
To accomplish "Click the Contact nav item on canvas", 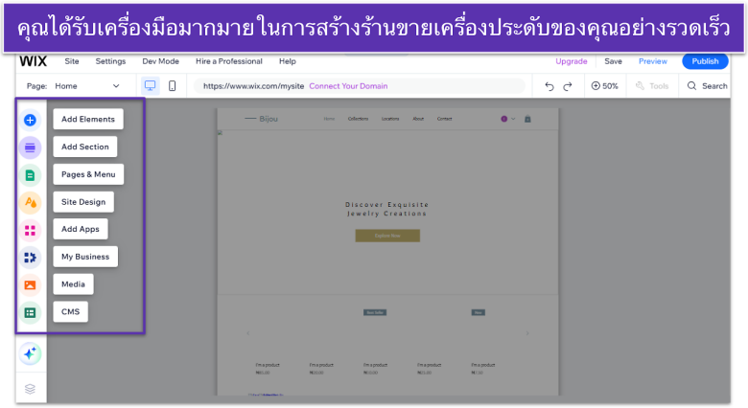I will click(444, 119).
